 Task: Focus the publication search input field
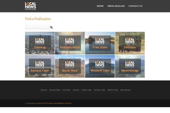point(37,27)
